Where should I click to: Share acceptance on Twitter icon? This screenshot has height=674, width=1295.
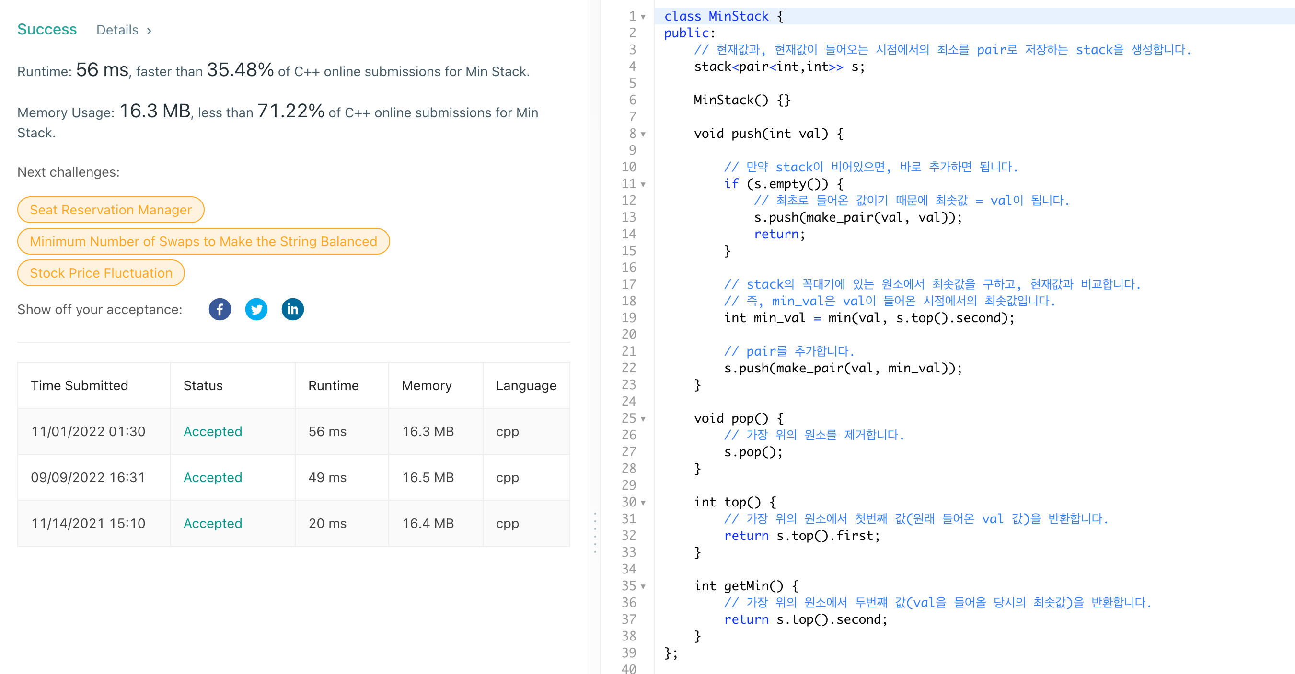(x=256, y=309)
